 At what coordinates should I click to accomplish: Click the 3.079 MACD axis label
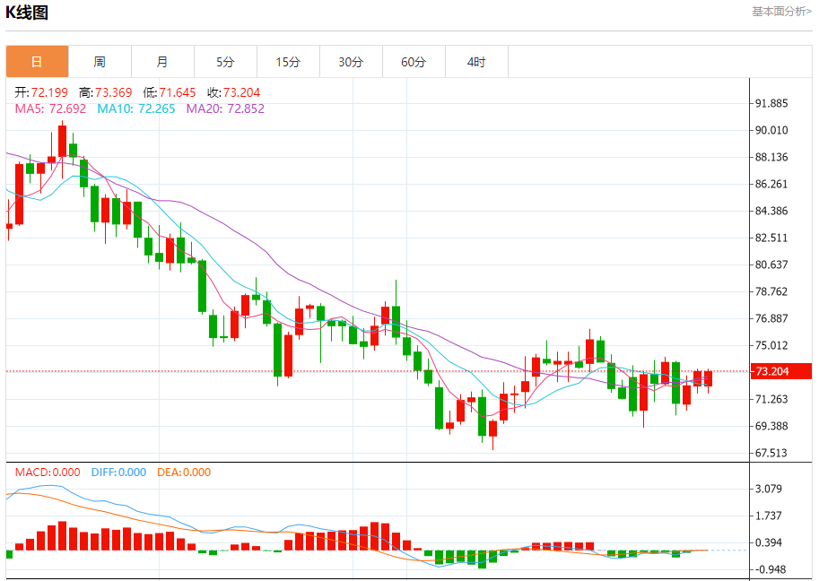(769, 489)
